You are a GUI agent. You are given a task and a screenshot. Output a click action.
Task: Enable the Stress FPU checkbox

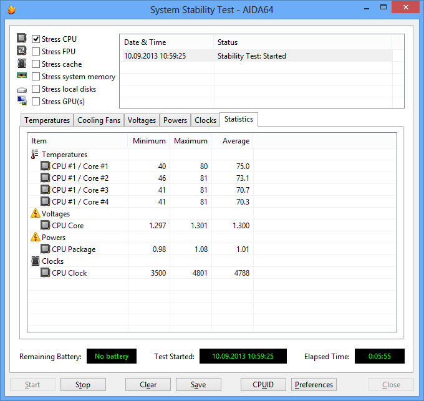pos(36,51)
